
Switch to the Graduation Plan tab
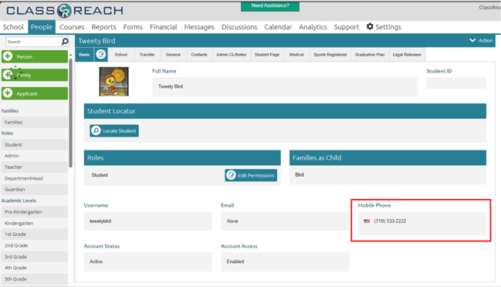point(370,55)
